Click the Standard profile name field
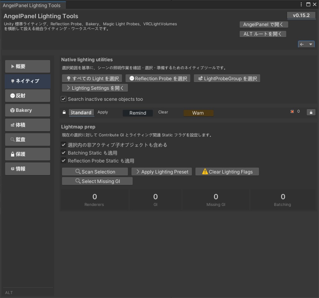319x298 pixels. pyautogui.click(x=81, y=112)
